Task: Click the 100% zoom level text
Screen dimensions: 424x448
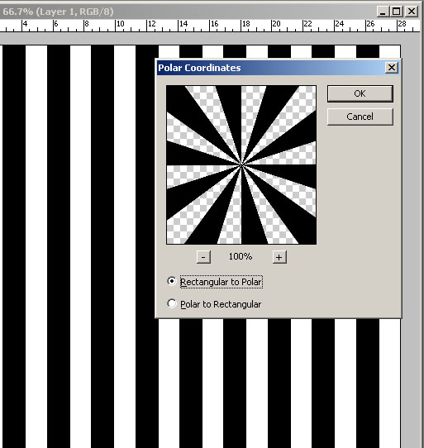Action: pyautogui.click(x=241, y=256)
